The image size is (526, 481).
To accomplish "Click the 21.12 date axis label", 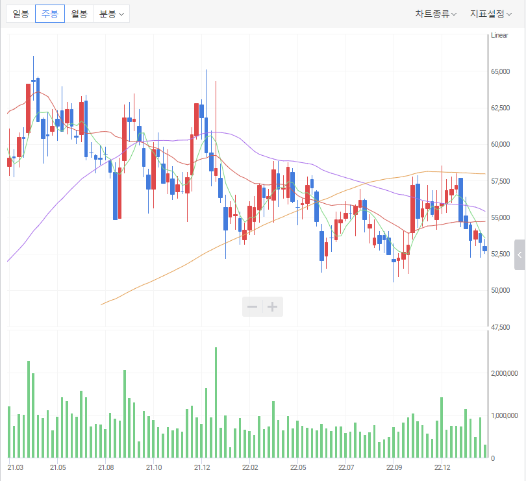I will click(202, 467).
